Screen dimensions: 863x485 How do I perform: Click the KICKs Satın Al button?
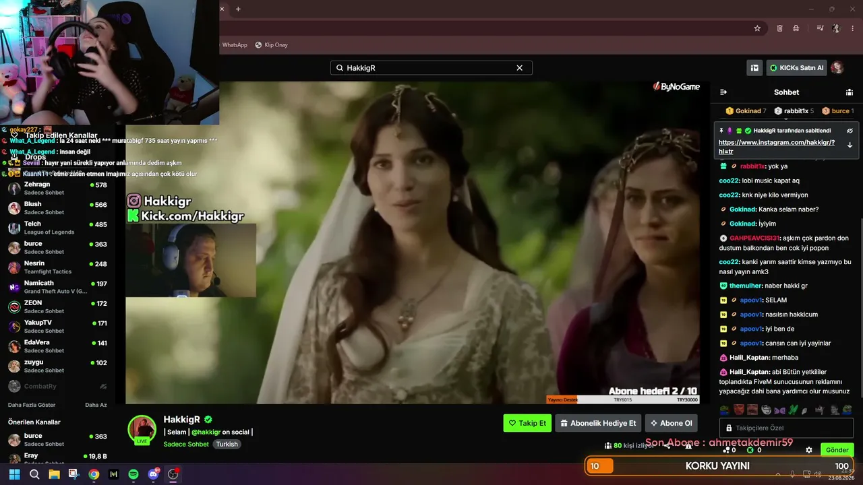pos(796,68)
